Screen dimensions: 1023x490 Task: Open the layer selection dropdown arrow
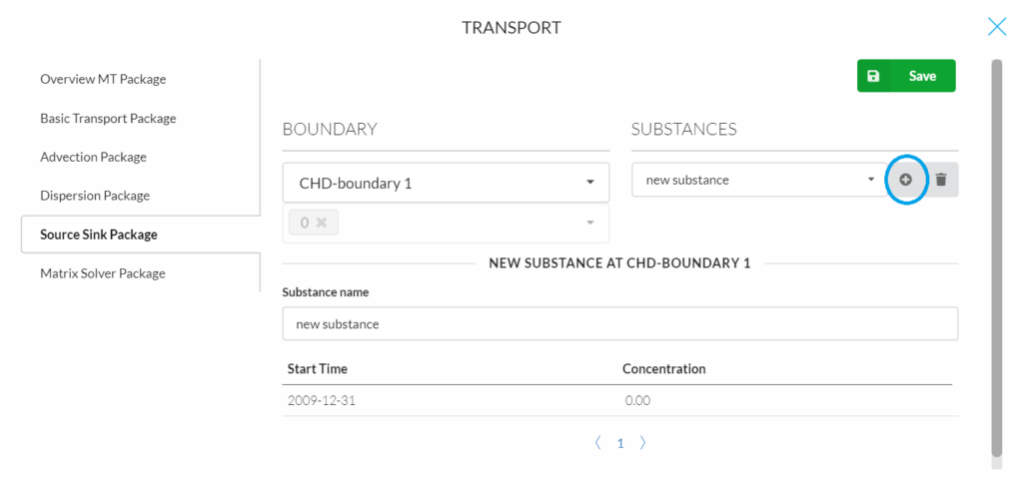coord(589,223)
